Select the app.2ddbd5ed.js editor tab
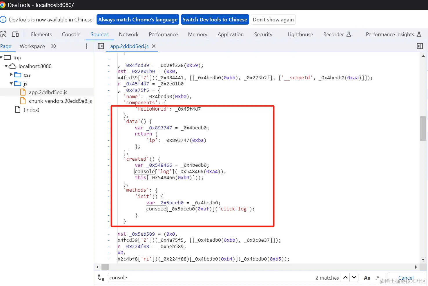 129,46
